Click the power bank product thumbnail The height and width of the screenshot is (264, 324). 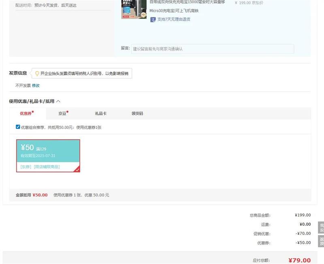tap(134, 9)
